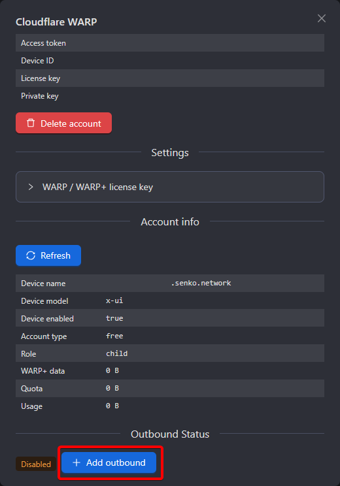
Task: Click the Disabled status tag
Action: [x=36, y=464]
